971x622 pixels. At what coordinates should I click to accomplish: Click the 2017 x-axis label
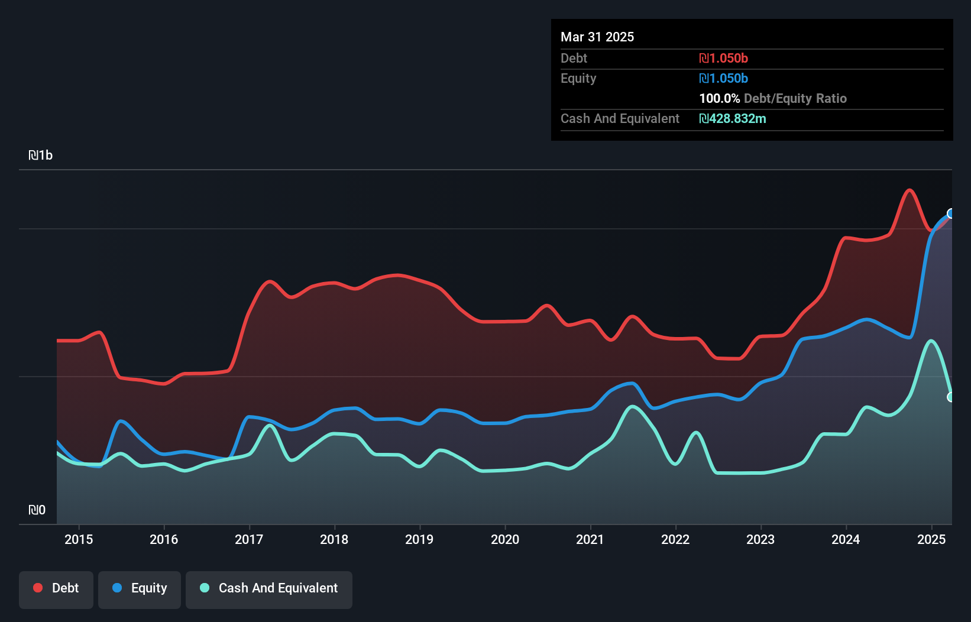coord(249,539)
